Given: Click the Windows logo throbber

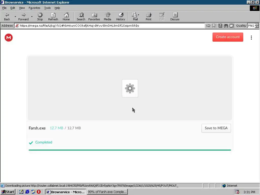Looking at the screenshot, I should coord(254,8).
